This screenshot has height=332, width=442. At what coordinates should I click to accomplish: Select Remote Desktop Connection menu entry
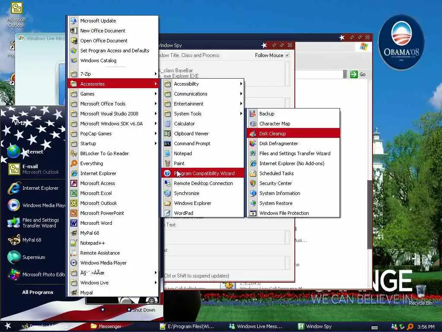click(x=203, y=183)
